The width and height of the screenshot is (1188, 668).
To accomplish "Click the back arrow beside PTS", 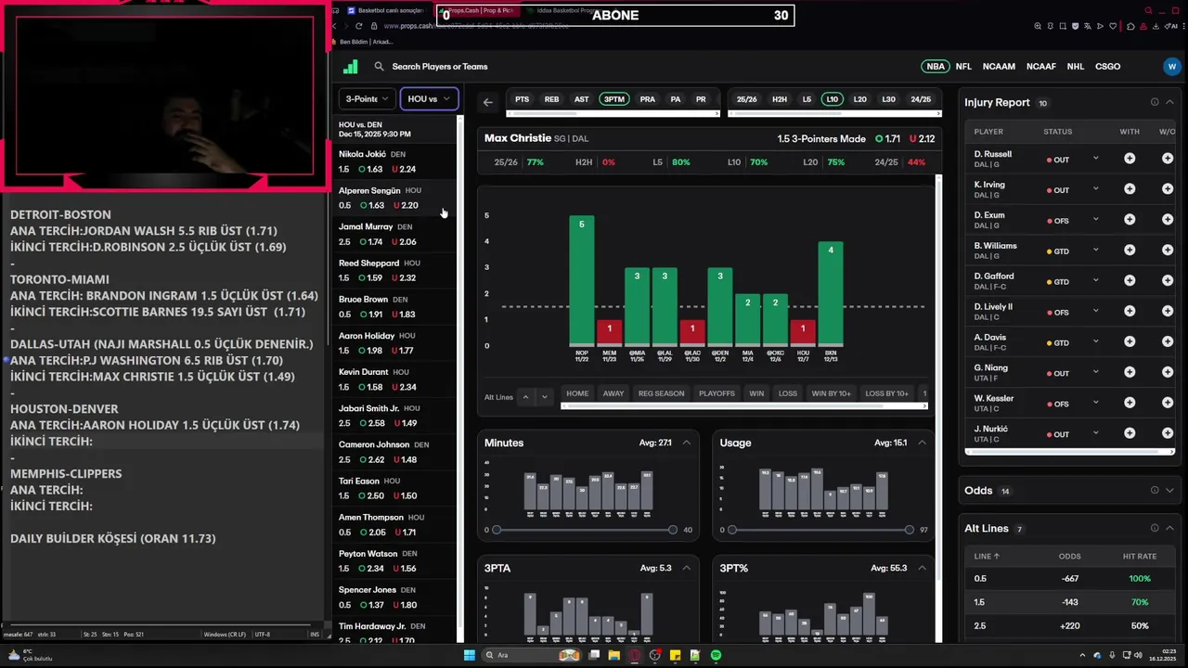I will (488, 102).
